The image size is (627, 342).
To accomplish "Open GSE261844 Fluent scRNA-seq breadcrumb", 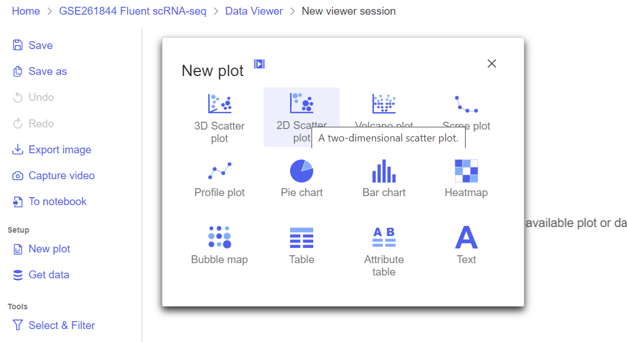I will [x=133, y=11].
